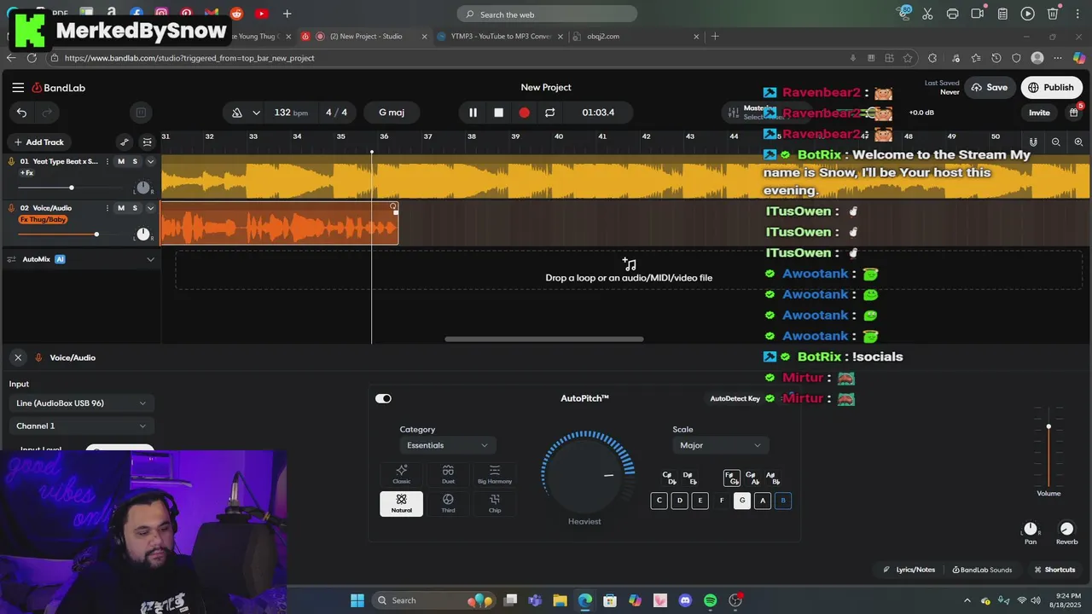
Task: Select the Third AutoPitch preset
Action: click(x=448, y=503)
